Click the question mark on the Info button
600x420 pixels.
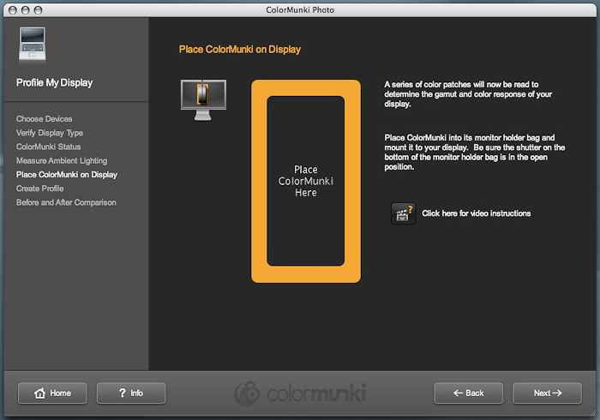123,393
